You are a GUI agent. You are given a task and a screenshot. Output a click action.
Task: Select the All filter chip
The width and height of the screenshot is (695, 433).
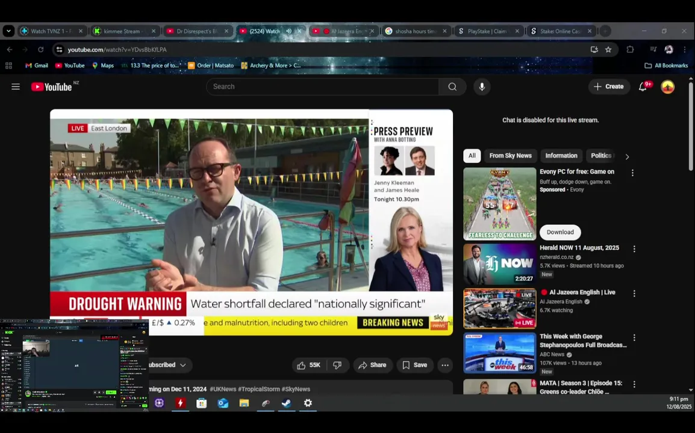472,156
